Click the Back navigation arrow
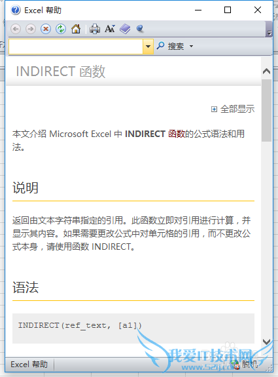Screen dimensions: 278x377 click(x=16, y=29)
